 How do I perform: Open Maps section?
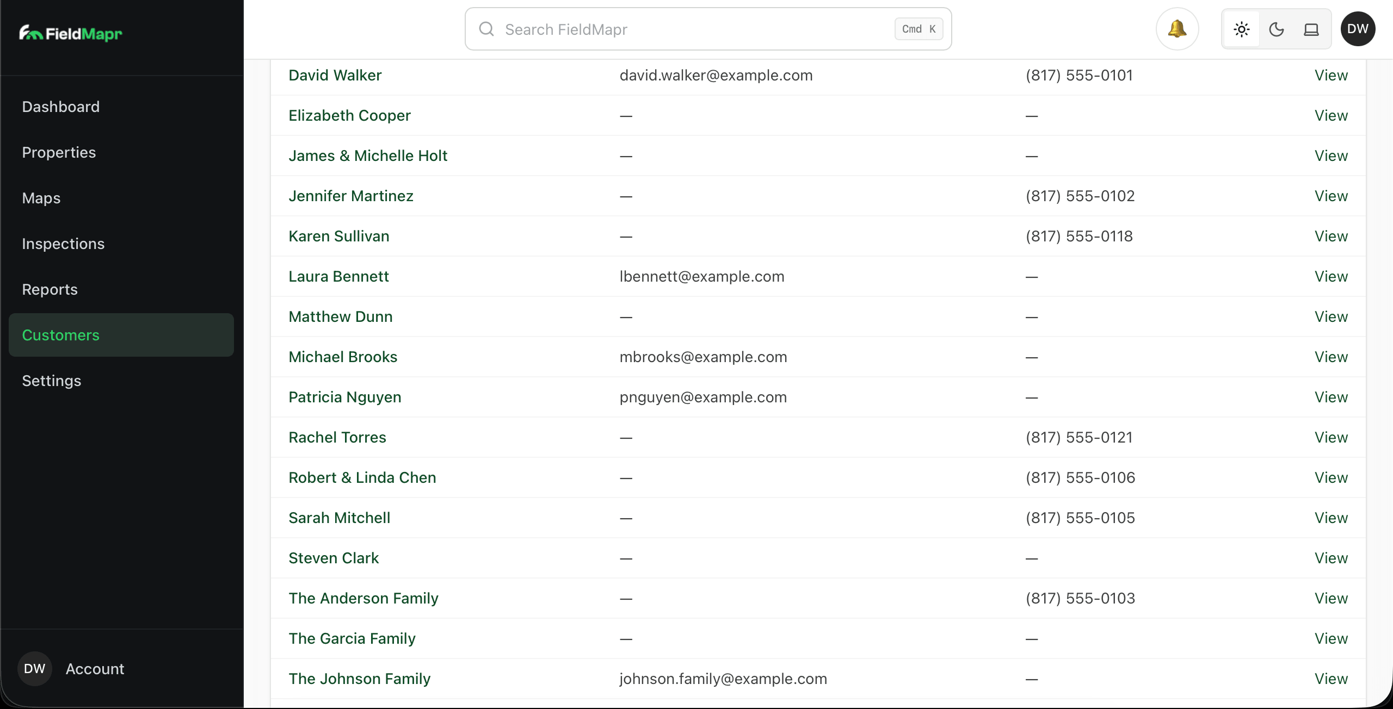pos(121,198)
